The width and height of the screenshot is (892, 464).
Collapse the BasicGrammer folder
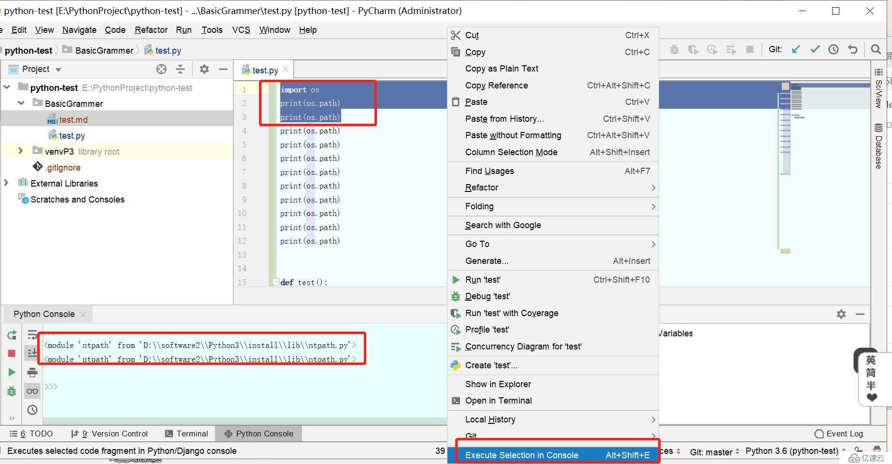pos(21,103)
